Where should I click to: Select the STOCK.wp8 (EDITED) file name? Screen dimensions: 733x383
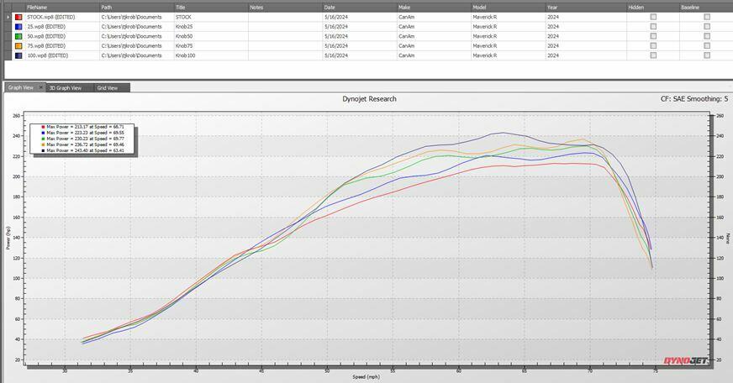coord(51,17)
